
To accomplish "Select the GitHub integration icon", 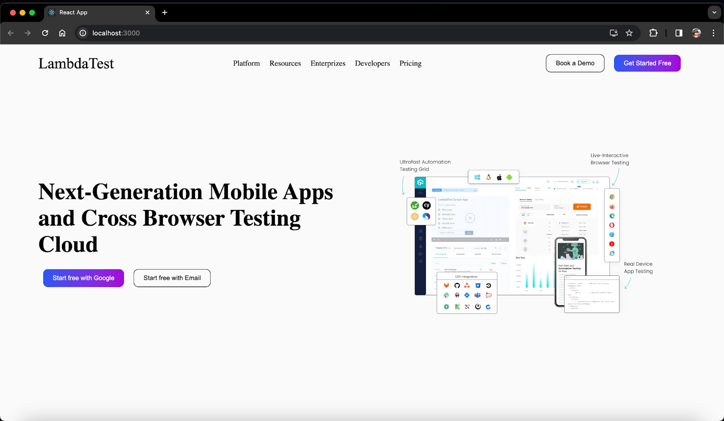I will point(457,285).
